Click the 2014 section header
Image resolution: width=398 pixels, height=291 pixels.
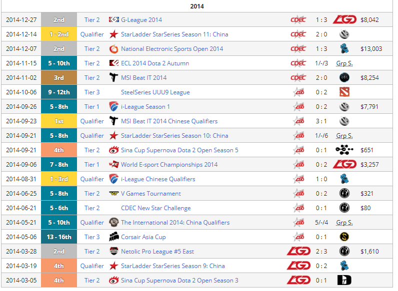(197, 6)
